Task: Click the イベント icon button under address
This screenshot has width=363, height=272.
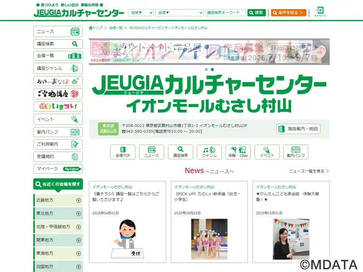Action: (267, 152)
